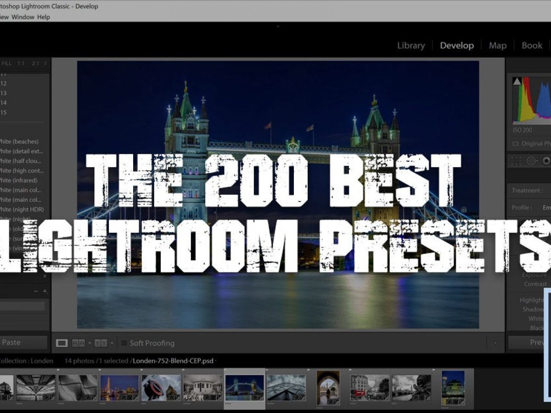The height and width of the screenshot is (413, 551).
Task: Select the black-and-white symmetric architecture thumbnail
Action: (x=36, y=388)
